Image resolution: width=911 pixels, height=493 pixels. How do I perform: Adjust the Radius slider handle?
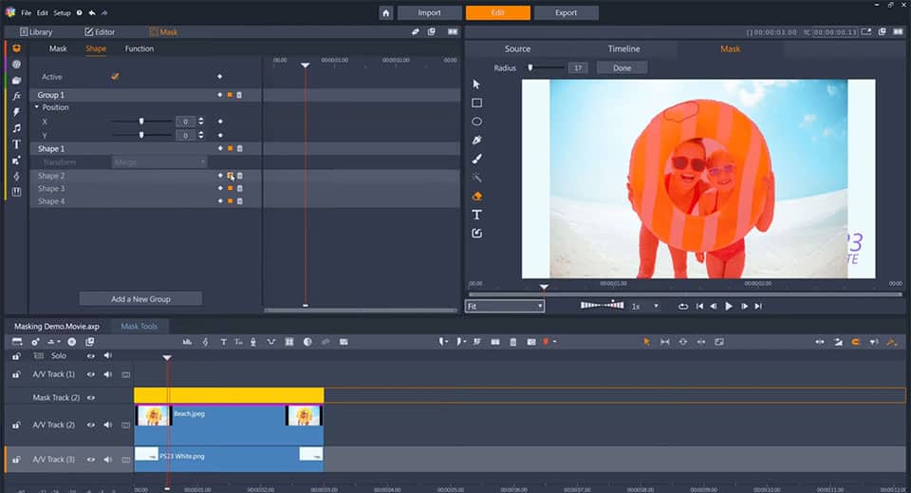tap(531, 67)
